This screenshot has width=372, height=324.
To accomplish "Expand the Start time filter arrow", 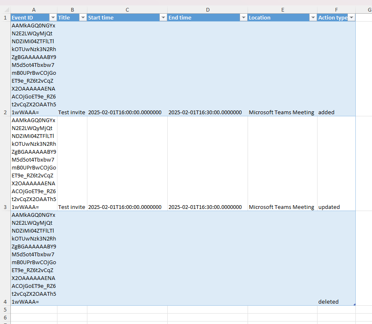I will [163, 18].
